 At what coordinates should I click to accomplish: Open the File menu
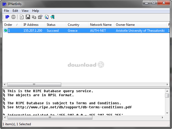[x=6, y=11]
